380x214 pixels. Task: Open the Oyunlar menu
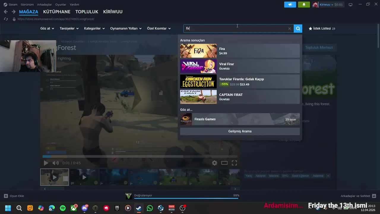(x=61, y=4)
